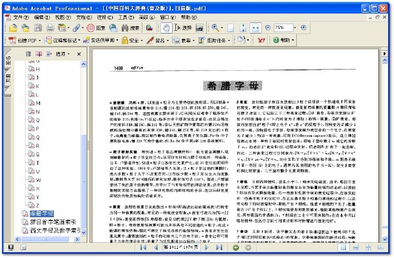Delete bookmark with the trash icon
This screenshot has width=394, height=258.
tap(28, 54)
